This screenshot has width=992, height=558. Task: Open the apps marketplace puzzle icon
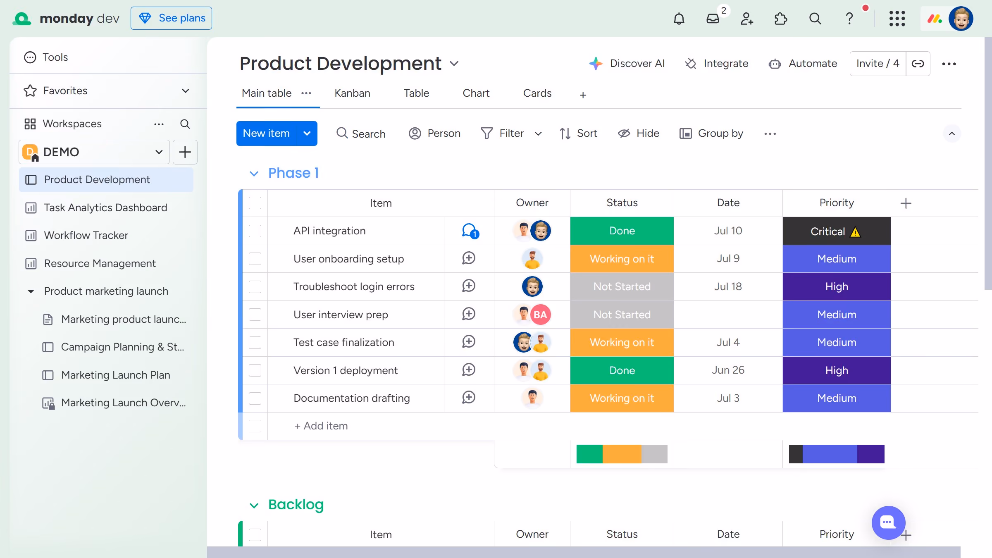click(x=781, y=19)
